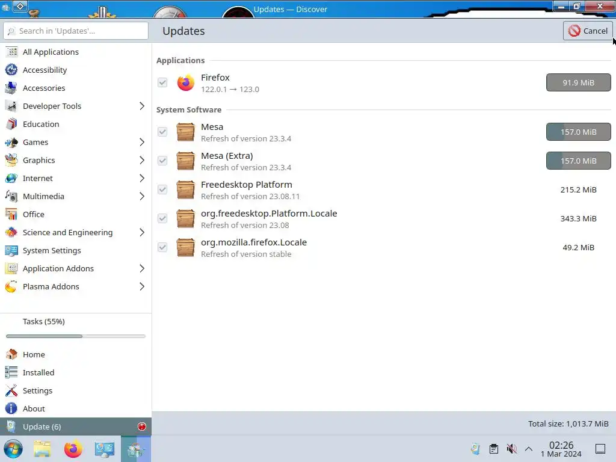616x462 pixels.
Task: Open the clipboard tray icon
Action: tap(494, 449)
